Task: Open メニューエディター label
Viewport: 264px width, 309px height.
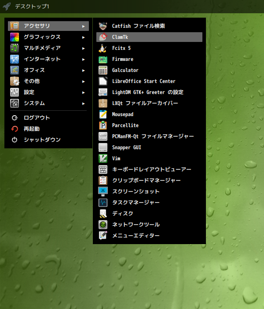Action: coord(136,236)
